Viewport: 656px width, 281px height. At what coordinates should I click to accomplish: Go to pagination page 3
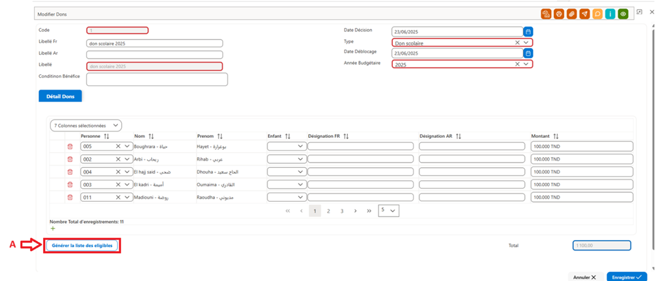(342, 211)
